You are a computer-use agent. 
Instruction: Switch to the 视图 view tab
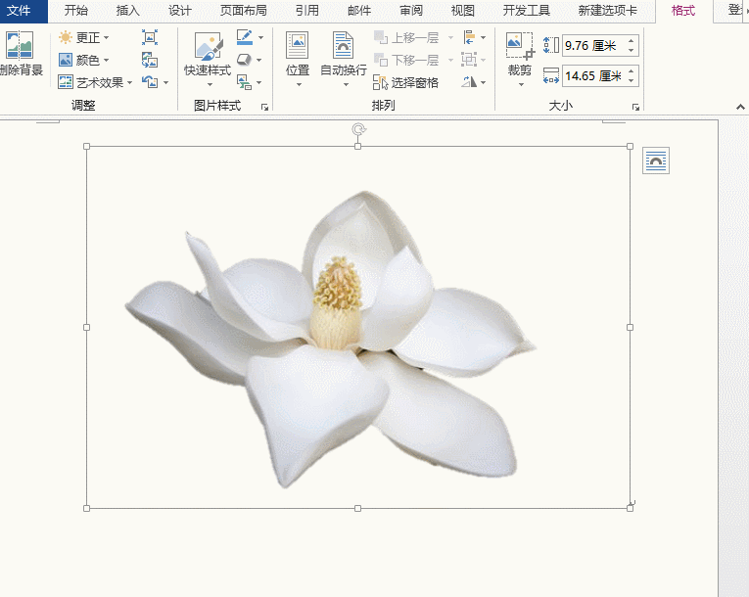[463, 11]
